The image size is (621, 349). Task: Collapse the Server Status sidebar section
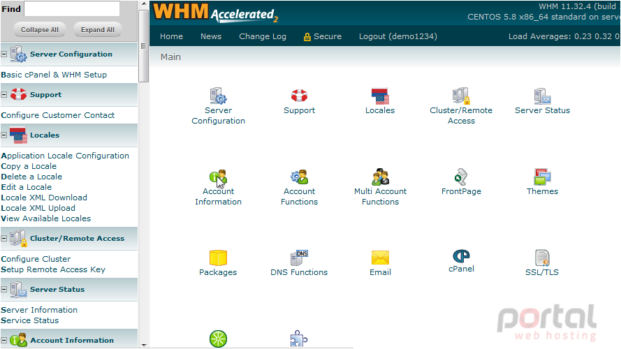pos(4,289)
